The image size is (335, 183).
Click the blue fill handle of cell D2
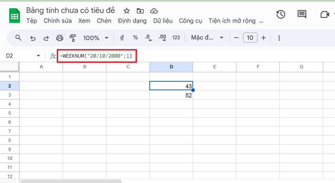[193, 90]
